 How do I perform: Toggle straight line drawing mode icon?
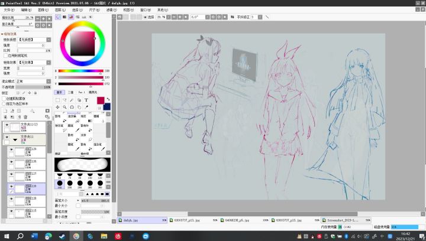(267, 17)
